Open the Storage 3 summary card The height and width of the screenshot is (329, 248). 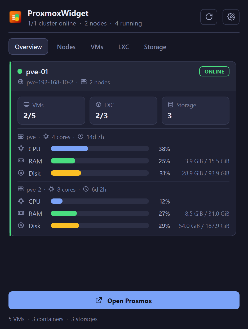(x=196, y=110)
